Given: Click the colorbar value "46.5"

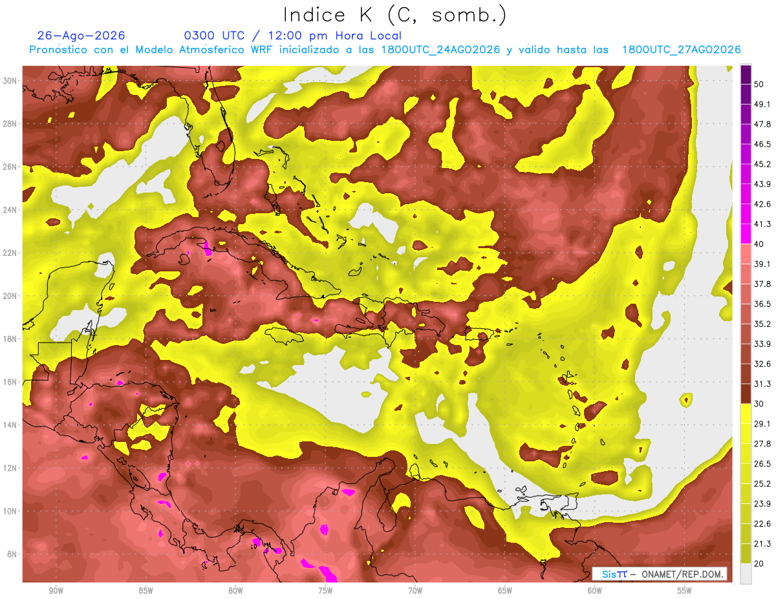Looking at the screenshot, I should (x=762, y=144).
